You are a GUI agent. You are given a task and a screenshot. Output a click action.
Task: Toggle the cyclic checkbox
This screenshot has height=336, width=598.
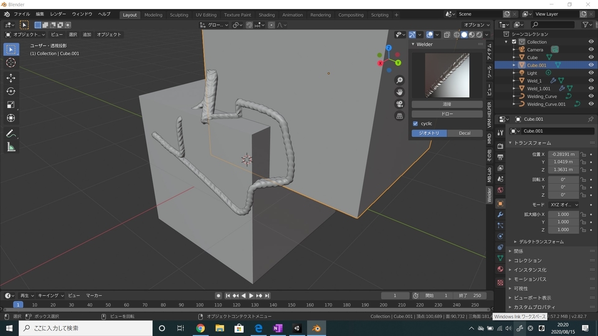(x=416, y=123)
